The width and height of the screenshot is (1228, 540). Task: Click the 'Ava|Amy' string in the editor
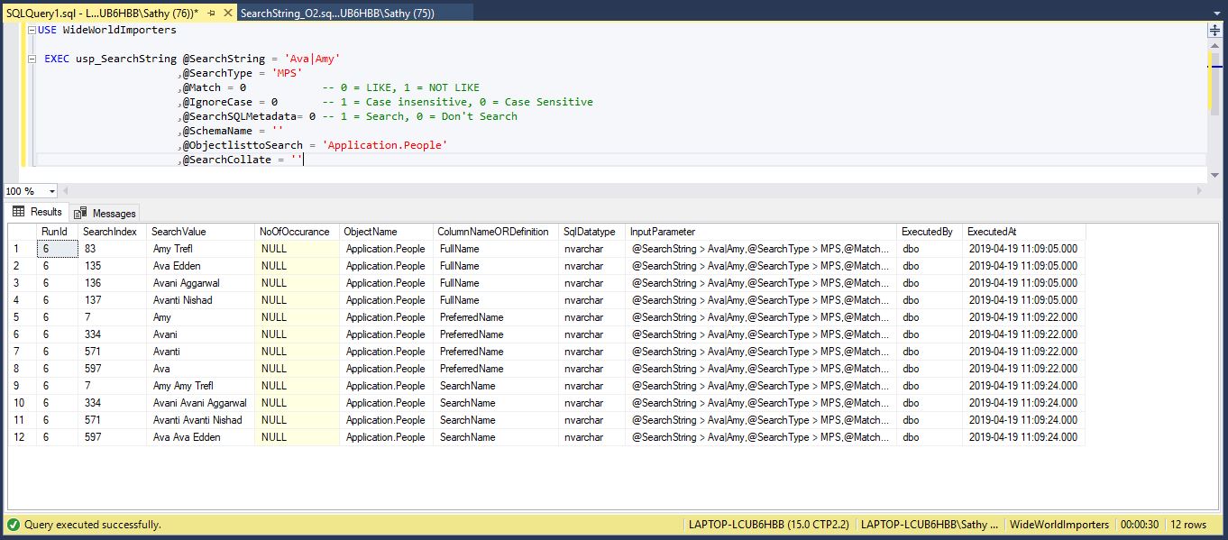click(x=312, y=59)
